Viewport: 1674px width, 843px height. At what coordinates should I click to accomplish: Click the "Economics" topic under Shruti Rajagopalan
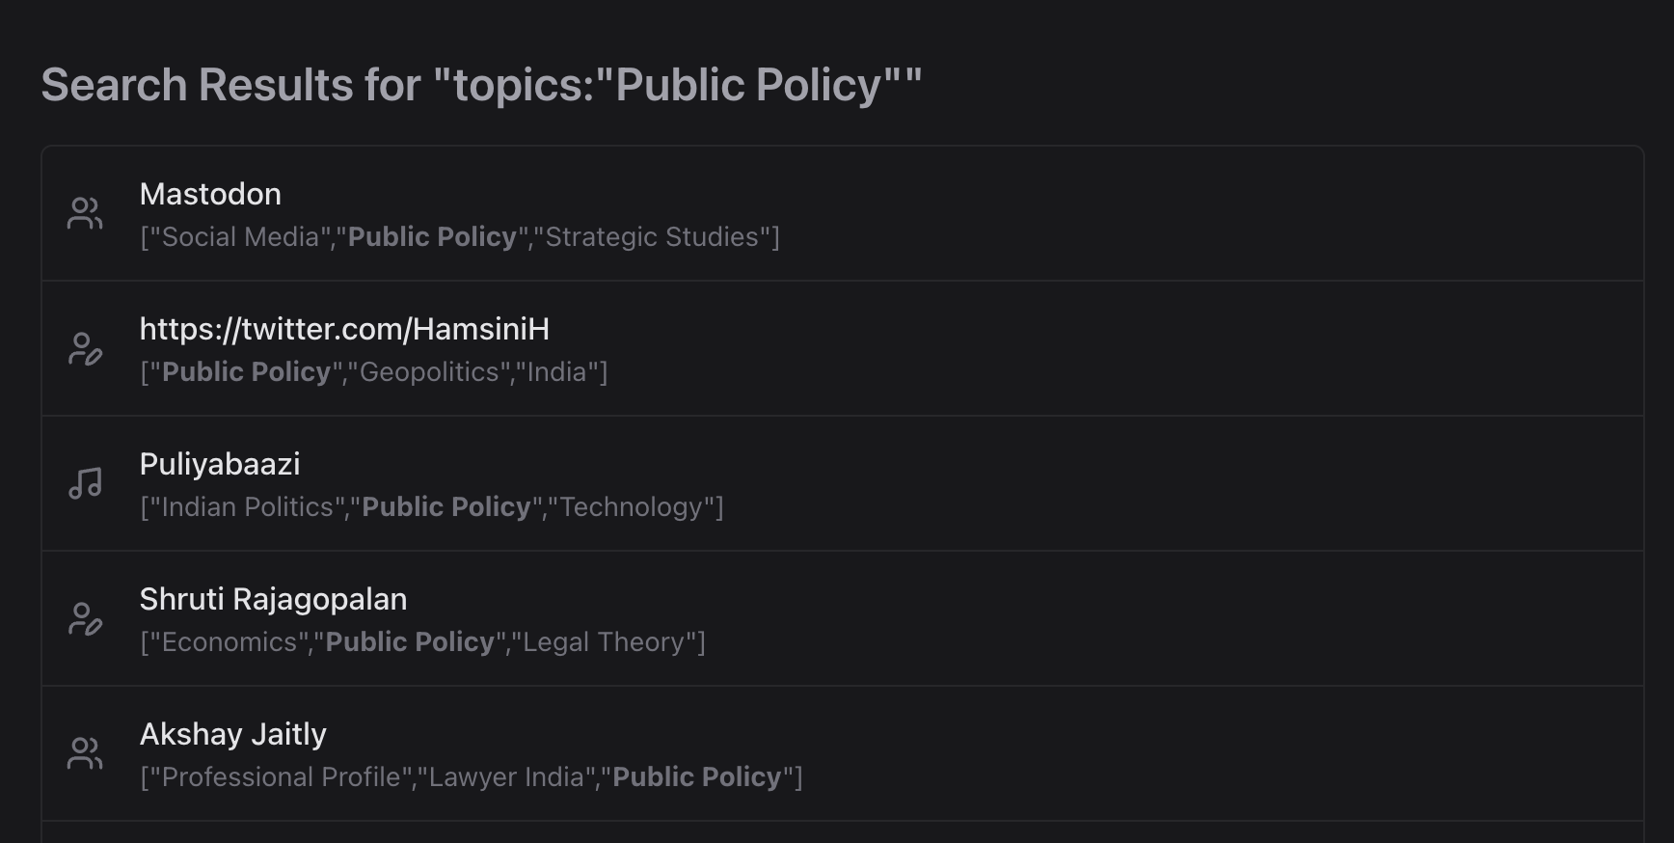click(229, 642)
